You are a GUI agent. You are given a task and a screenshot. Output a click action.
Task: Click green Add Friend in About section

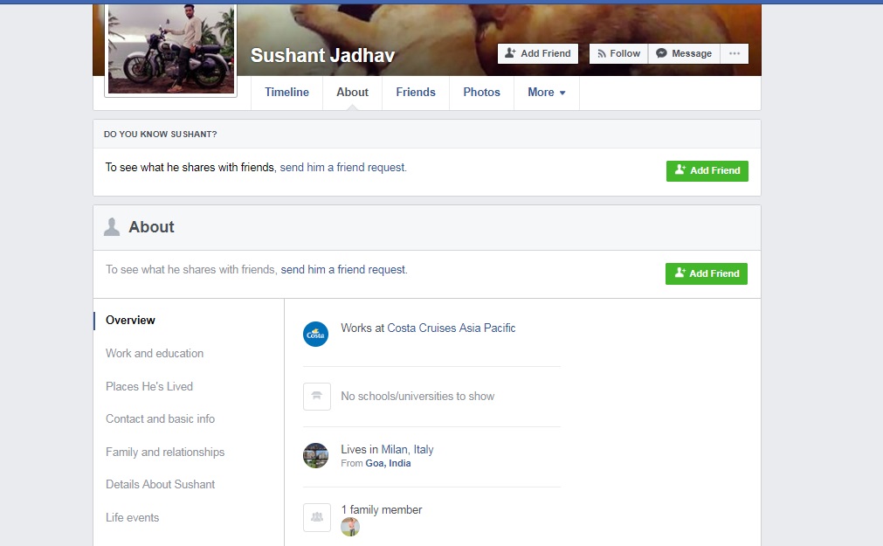tap(706, 273)
